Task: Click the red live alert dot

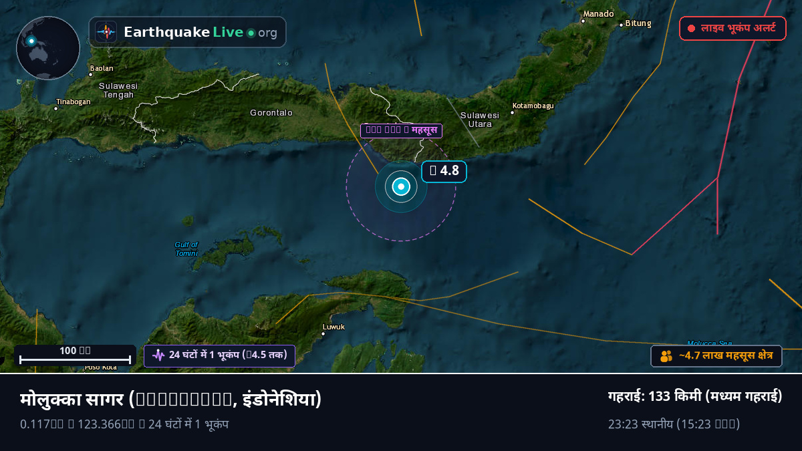Action: 691,29
